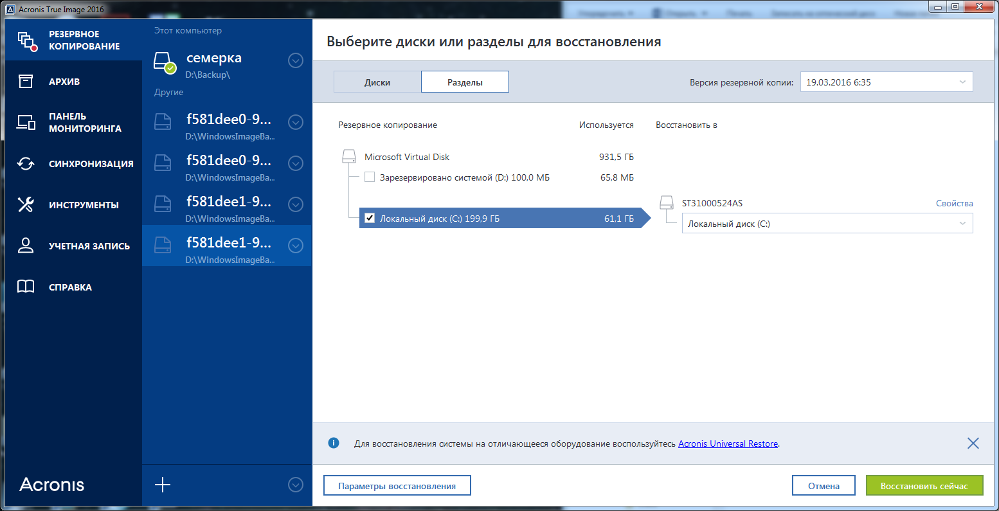Open the Справка help book icon
This screenshot has width=999, height=511.
(26, 287)
